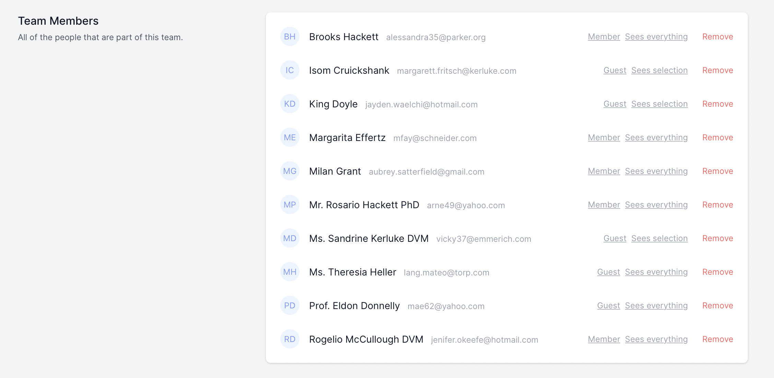Select the name Margarita Effertz
This screenshot has height=378, width=774.
coord(348,138)
